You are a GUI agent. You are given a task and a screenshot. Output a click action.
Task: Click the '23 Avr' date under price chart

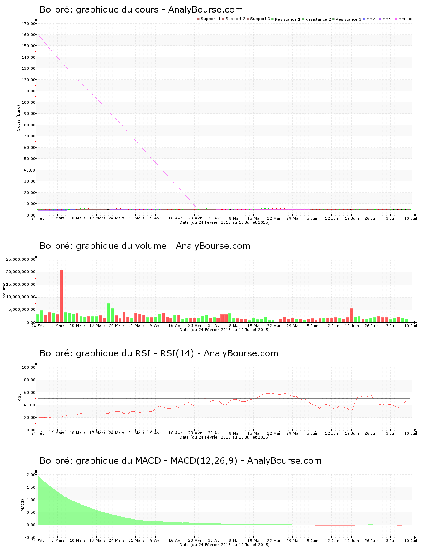coord(195,218)
